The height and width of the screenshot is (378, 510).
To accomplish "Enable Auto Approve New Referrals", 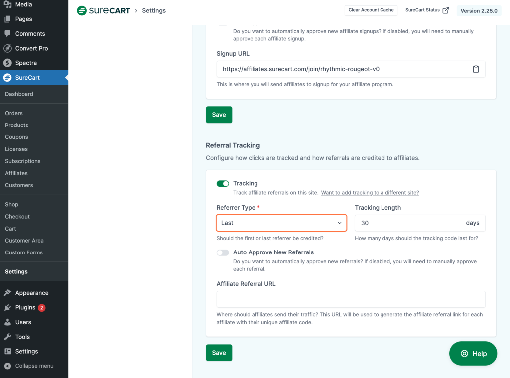I will [223, 252].
